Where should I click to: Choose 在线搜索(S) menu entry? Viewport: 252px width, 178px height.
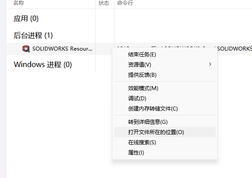click(x=165, y=142)
